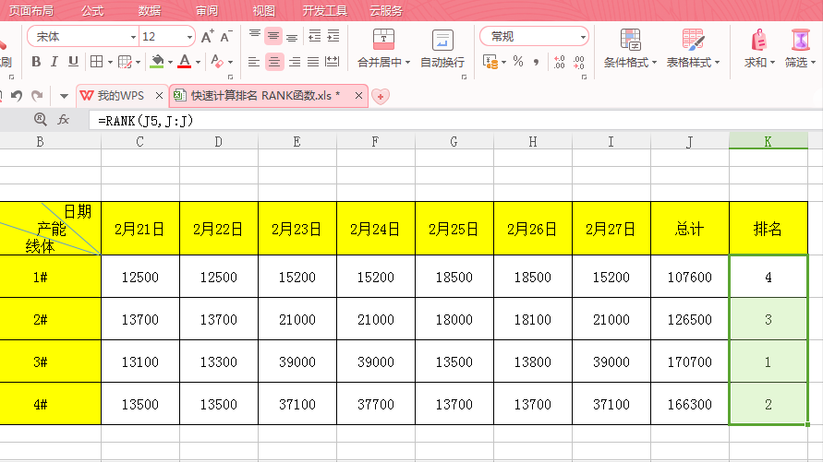Close the 我的WPS tab
This screenshot has width=823, height=462.
click(x=159, y=95)
